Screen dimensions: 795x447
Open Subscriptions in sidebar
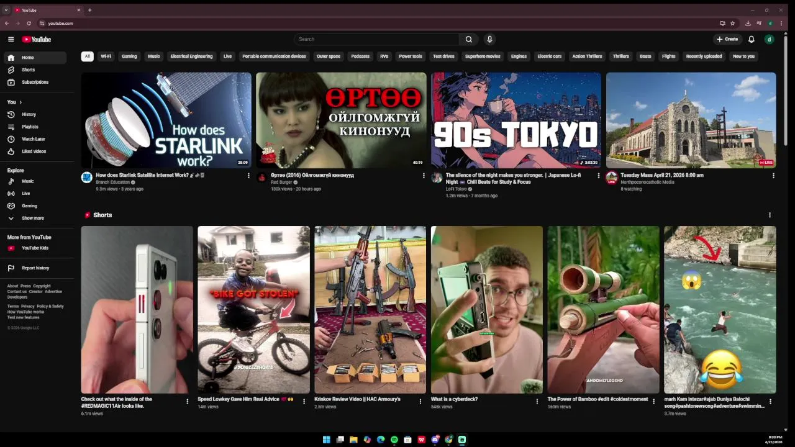click(x=35, y=82)
